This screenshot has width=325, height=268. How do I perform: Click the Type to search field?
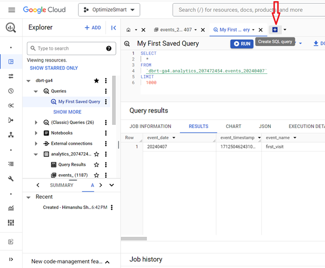(x=69, y=49)
